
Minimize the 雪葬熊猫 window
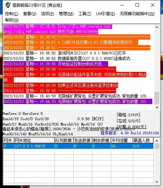(x=122, y=5)
